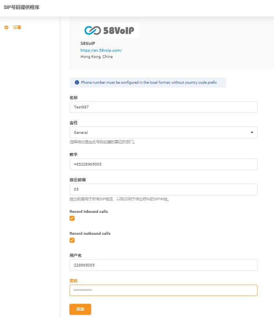Select the 数字 field showing +85228965005
The height and width of the screenshot is (317, 274).
point(163,164)
